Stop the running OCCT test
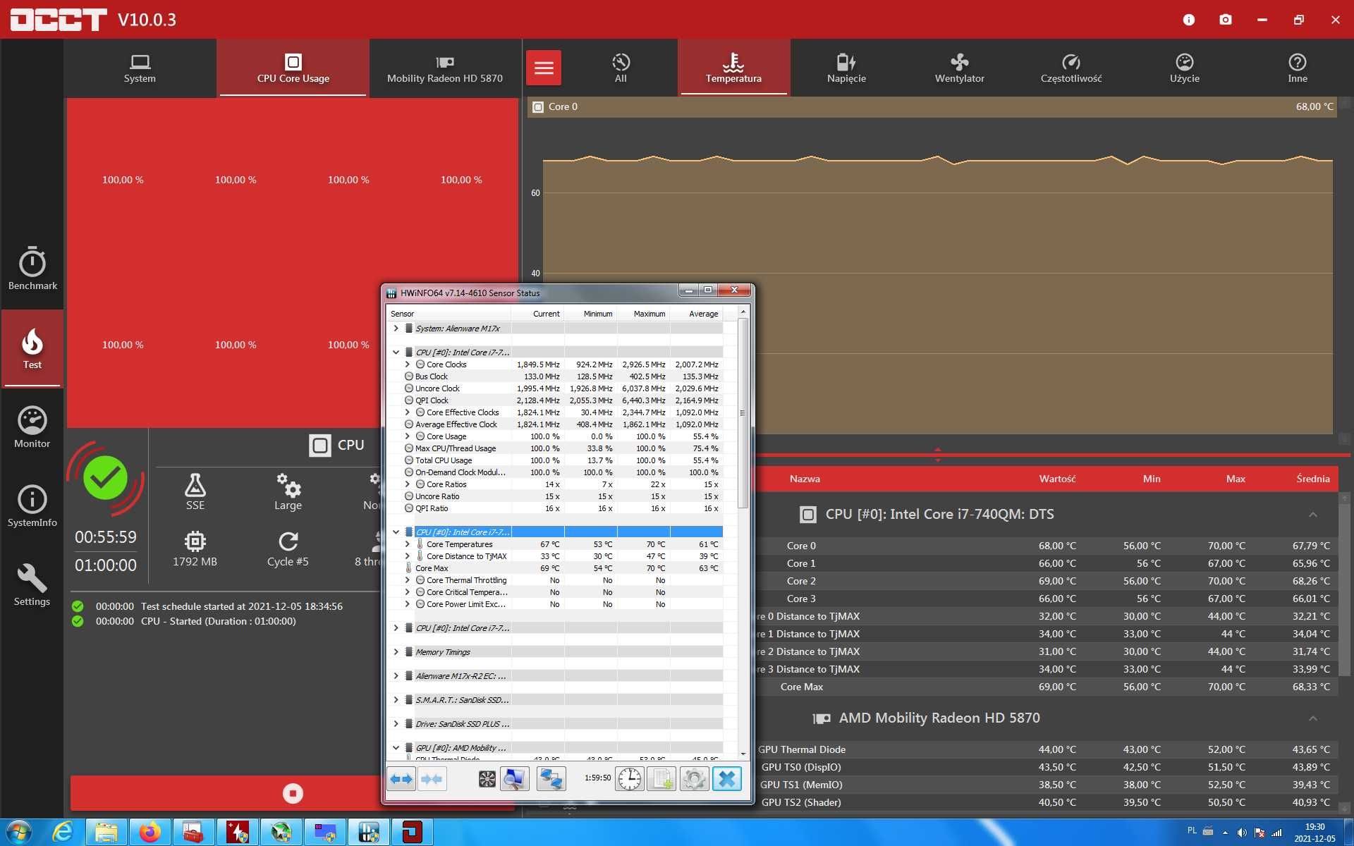This screenshot has width=1354, height=846. pos(293,793)
